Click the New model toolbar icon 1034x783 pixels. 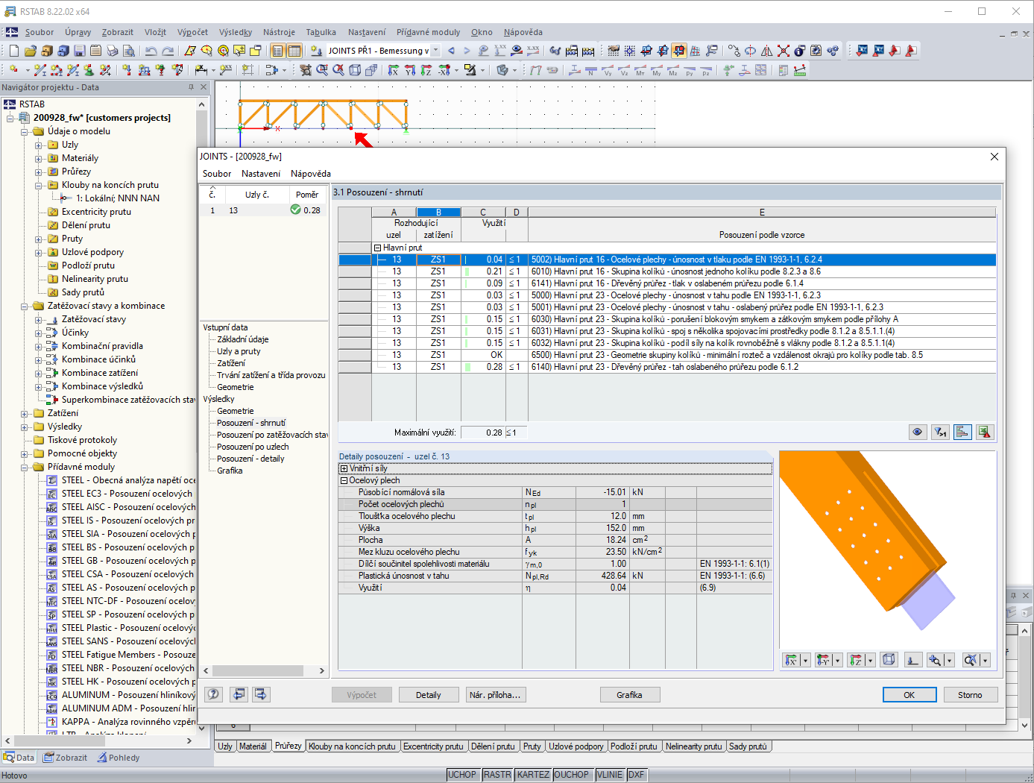pyautogui.click(x=14, y=51)
